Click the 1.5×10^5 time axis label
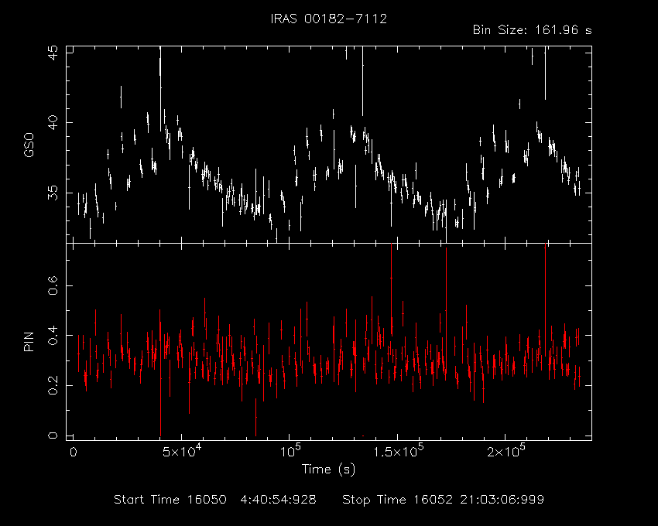Screen dimensions: 658x526 coord(398,450)
